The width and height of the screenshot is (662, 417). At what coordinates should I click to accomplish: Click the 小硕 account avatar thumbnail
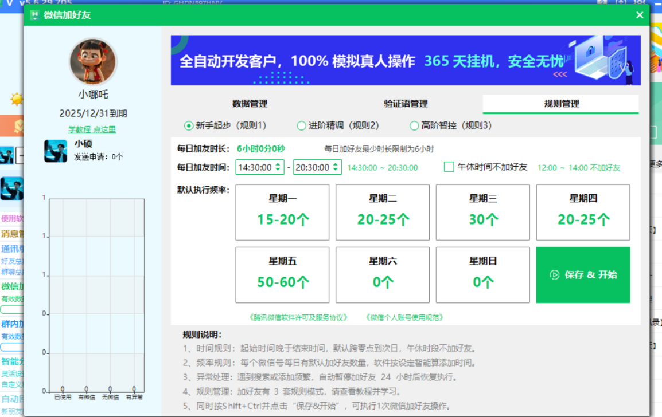pyautogui.click(x=56, y=151)
